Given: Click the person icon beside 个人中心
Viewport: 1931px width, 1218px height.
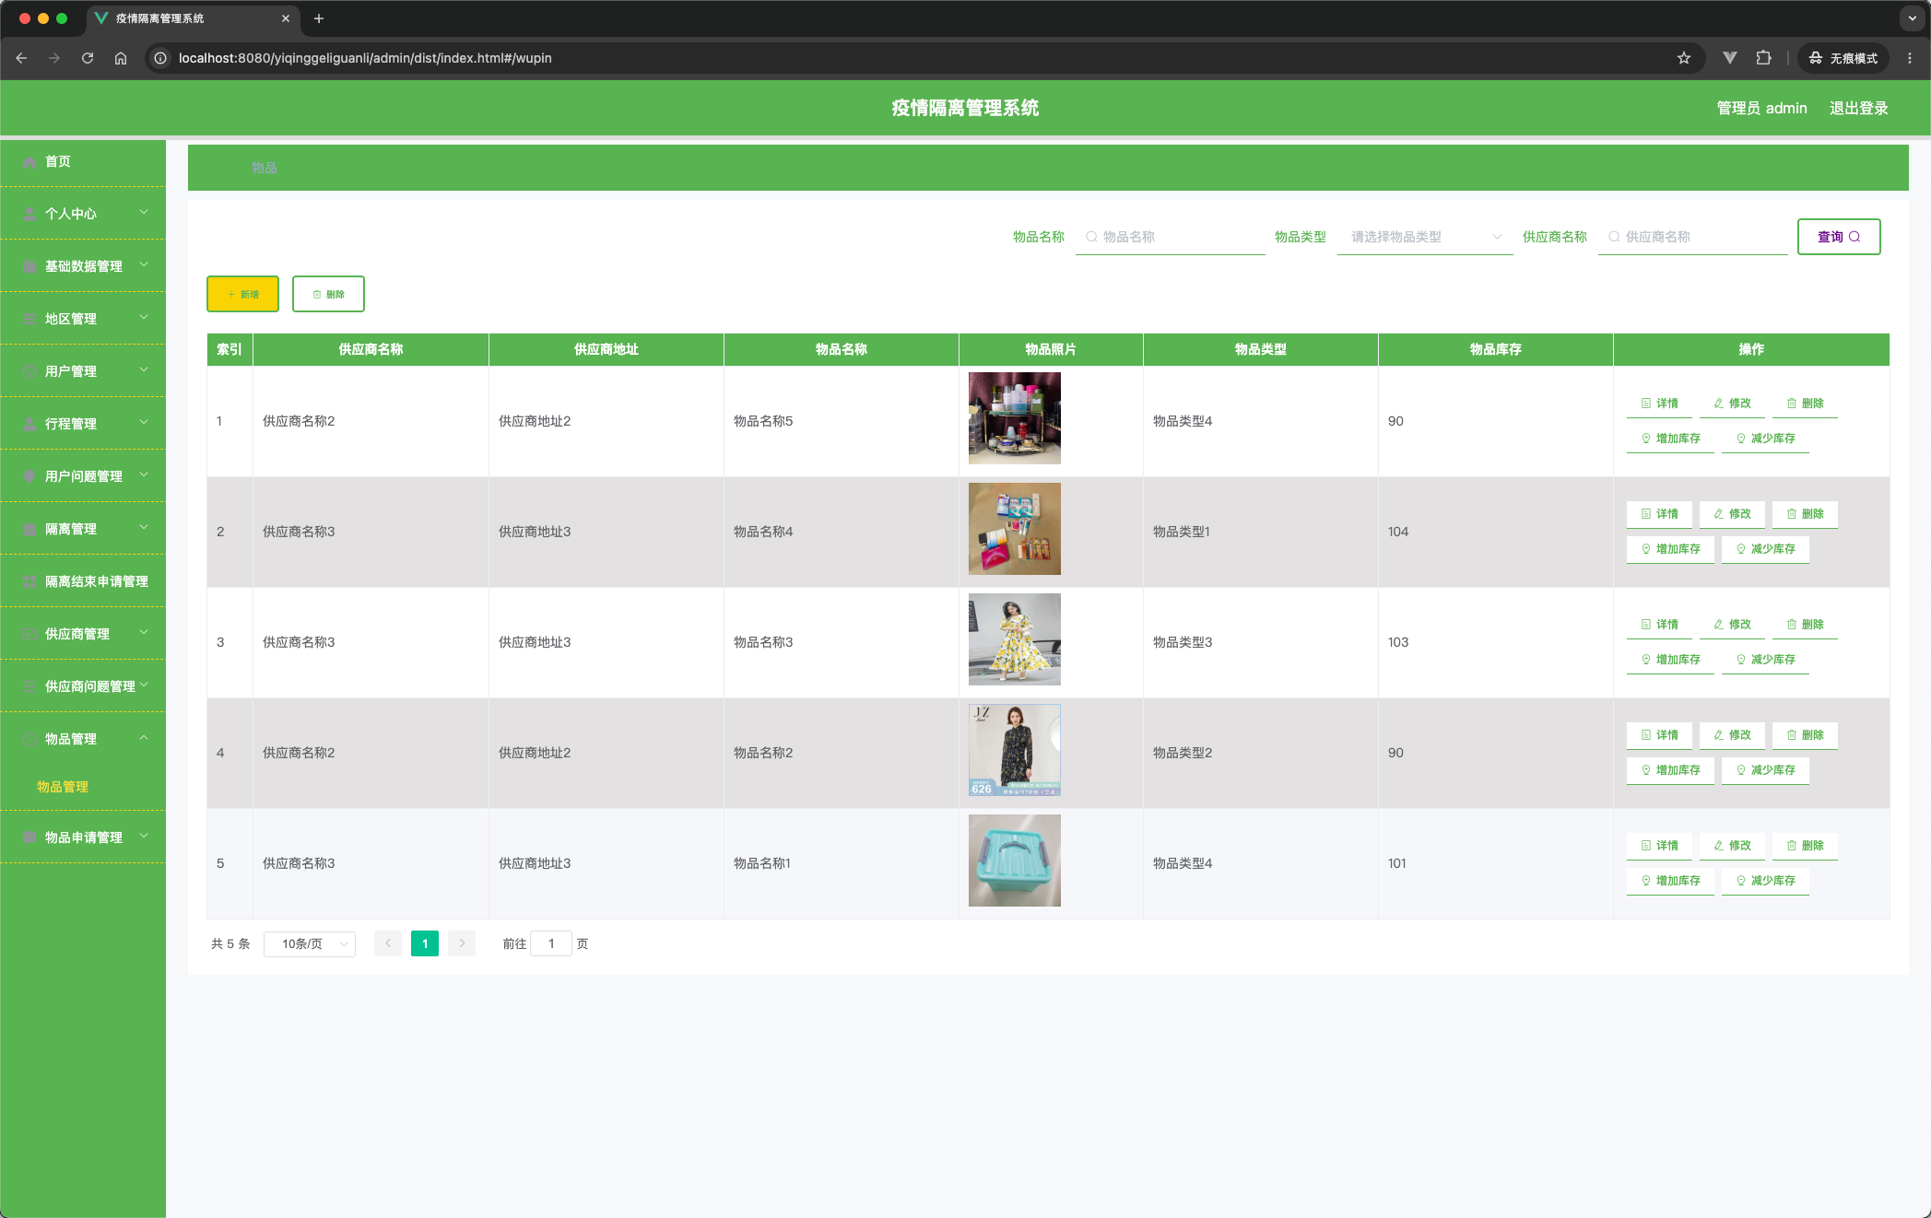Looking at the screenshot, I should point(29,214).
